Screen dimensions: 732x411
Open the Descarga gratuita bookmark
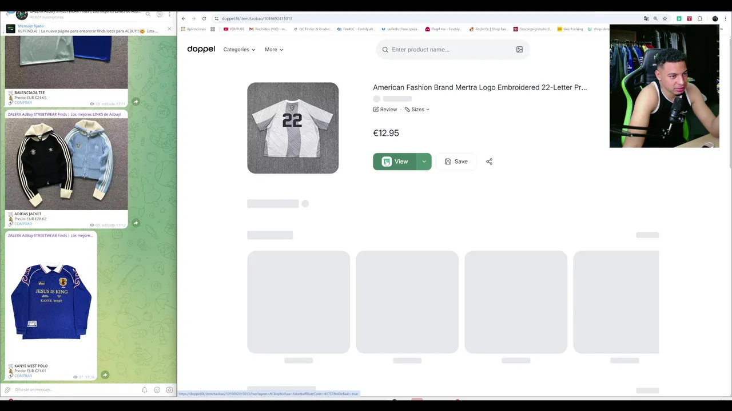coord(532,29)
